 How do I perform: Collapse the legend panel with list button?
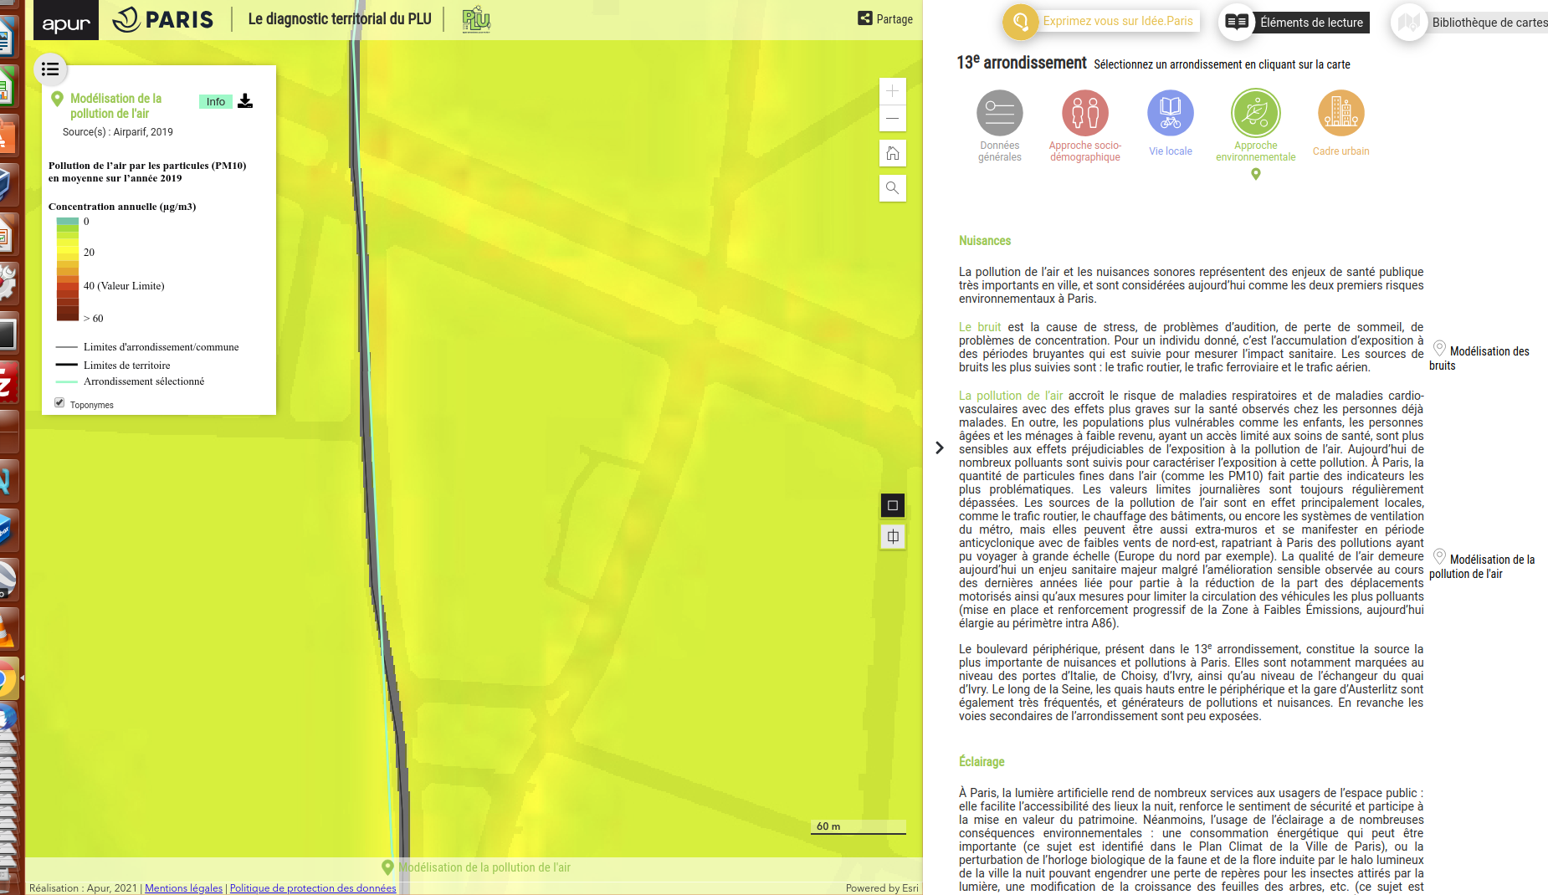click(x=50, y=69)
